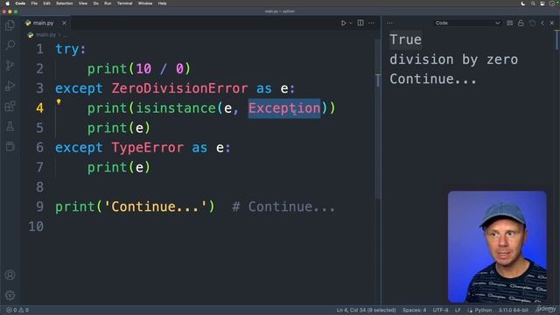The image size is (560, 315).
Task: Click the isinstance call on line 4
Action: [176, 108]
